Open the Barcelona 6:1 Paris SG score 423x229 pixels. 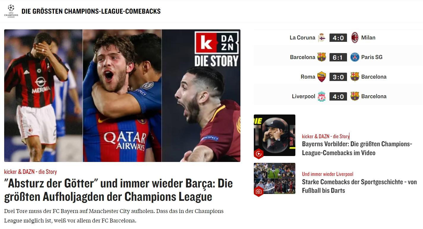338,57
